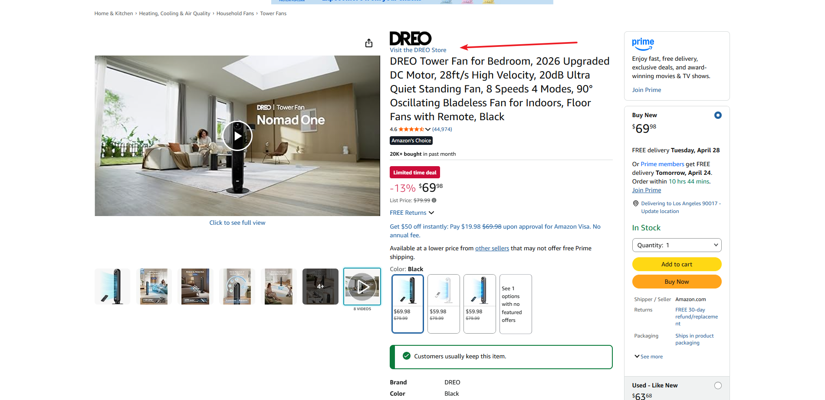
Task: Select the first fan thumbnail image
Action: click(x=112, y=286)
